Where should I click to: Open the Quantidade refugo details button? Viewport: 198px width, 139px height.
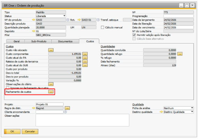pyautogui.click(x=180, y=54)
